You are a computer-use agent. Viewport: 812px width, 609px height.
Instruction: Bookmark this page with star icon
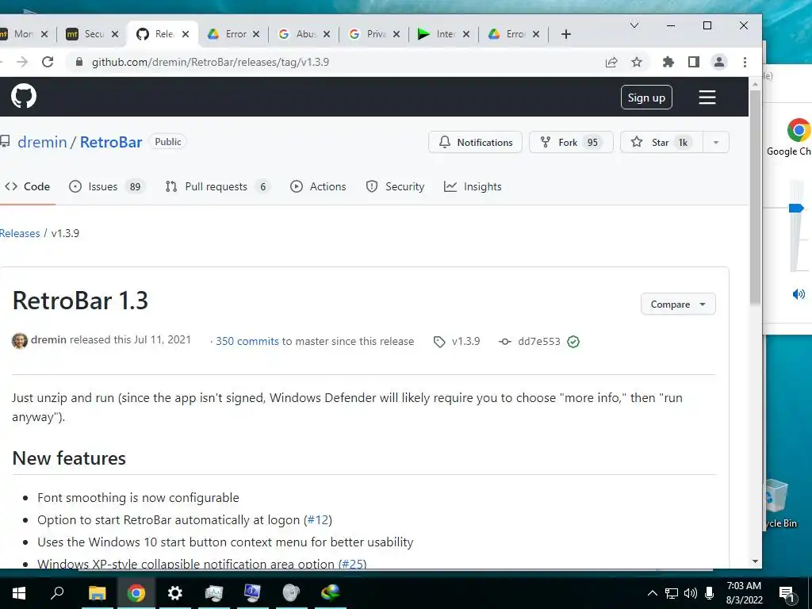click(637, 62)
